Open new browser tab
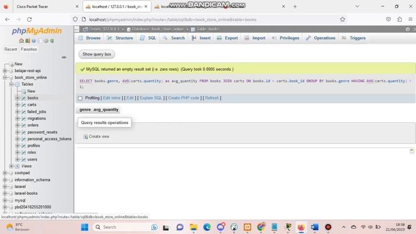Screen dimensions: 416x234 (x=295, y=6)
